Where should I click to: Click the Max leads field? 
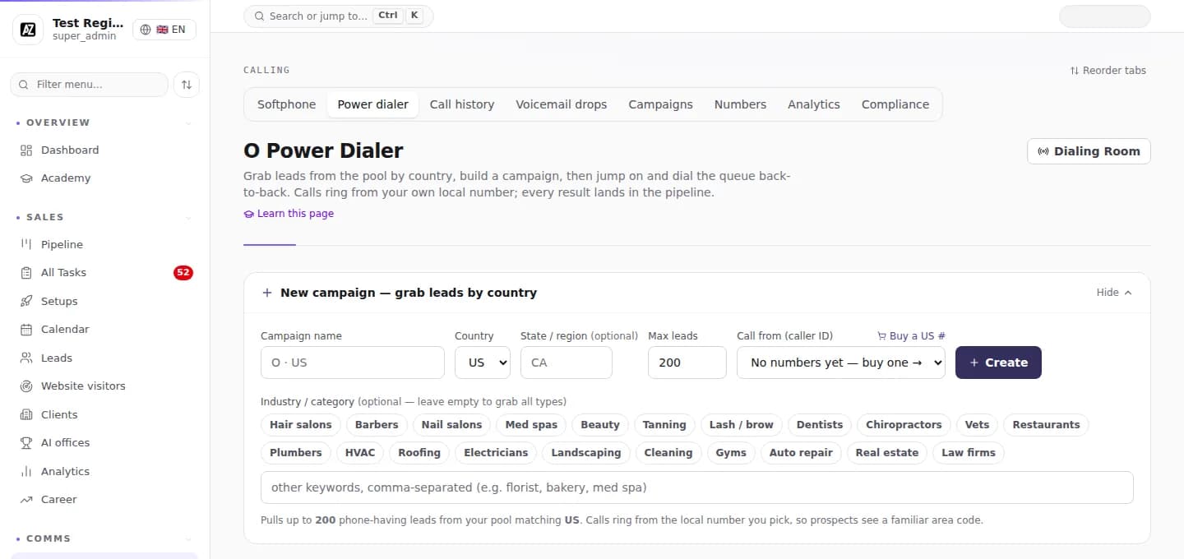point(687,363)
